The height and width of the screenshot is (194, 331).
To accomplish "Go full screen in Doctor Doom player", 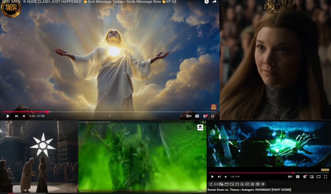I will (325, 177).
